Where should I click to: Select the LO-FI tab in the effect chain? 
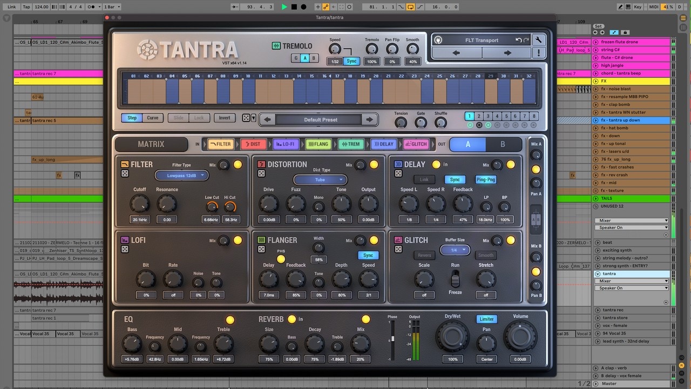(285, 144)
